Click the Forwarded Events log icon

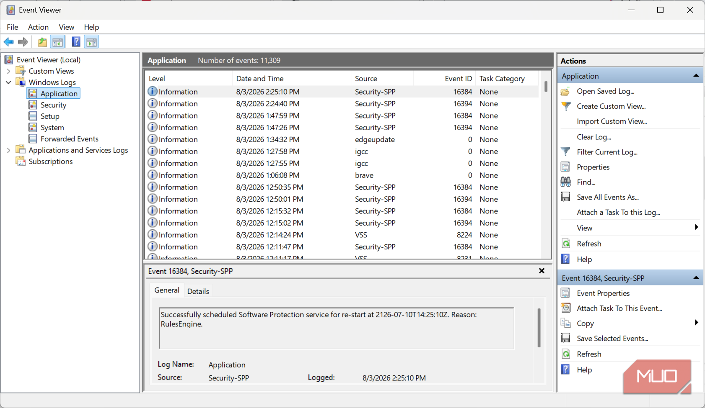(x=33, y=139)
